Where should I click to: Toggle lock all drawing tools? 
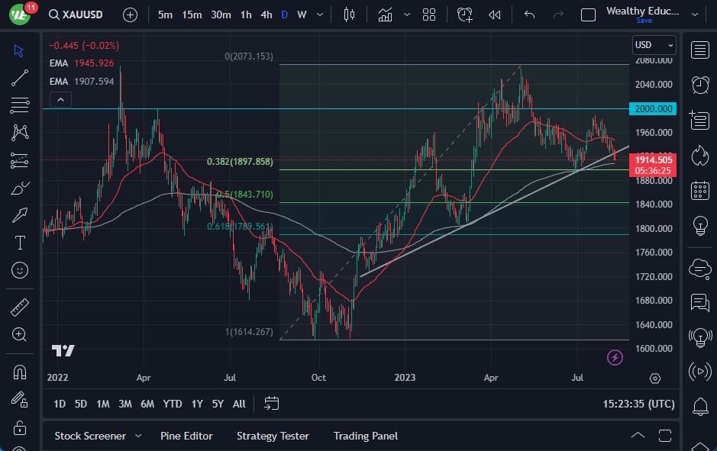tap(20, 427)
